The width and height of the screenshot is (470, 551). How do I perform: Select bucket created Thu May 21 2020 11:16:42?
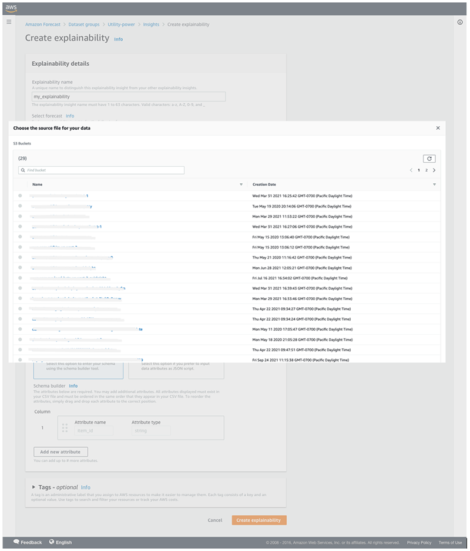click(x=20, y=257)
